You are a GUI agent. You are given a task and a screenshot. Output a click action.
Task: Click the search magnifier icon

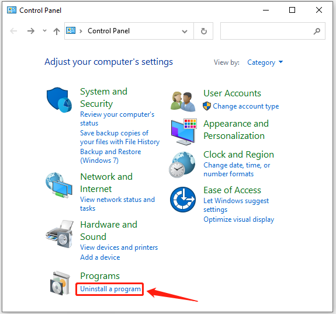(317, 32)
